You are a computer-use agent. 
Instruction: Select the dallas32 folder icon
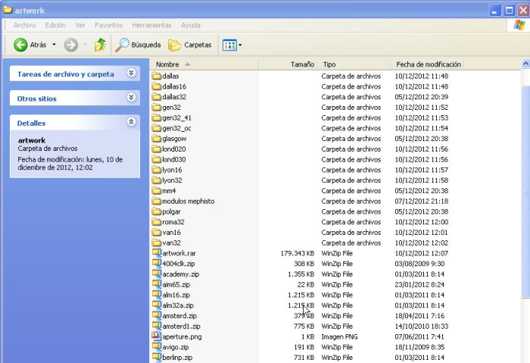(157, 97)
